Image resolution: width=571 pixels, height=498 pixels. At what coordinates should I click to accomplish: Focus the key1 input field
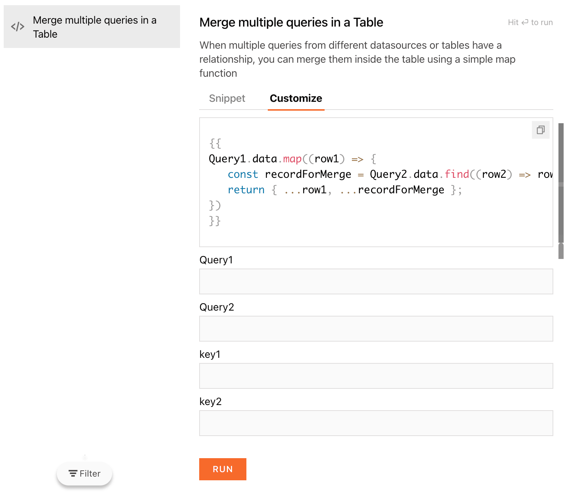coord(376,376)
